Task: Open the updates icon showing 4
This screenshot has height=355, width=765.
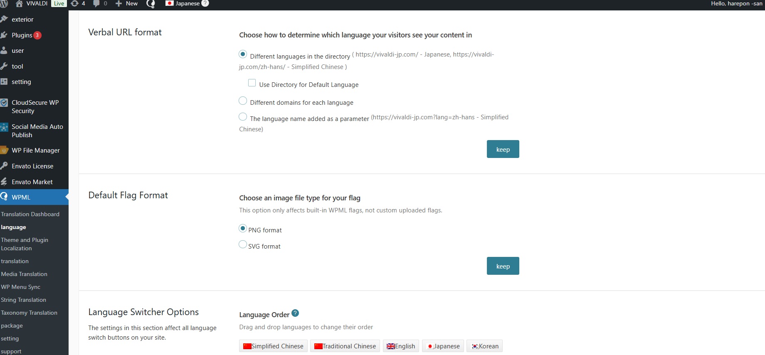Action: tap(75, 4)
